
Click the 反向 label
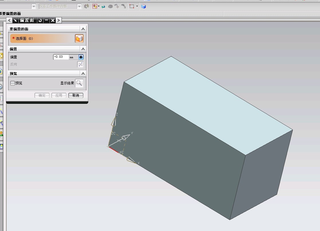14,64
